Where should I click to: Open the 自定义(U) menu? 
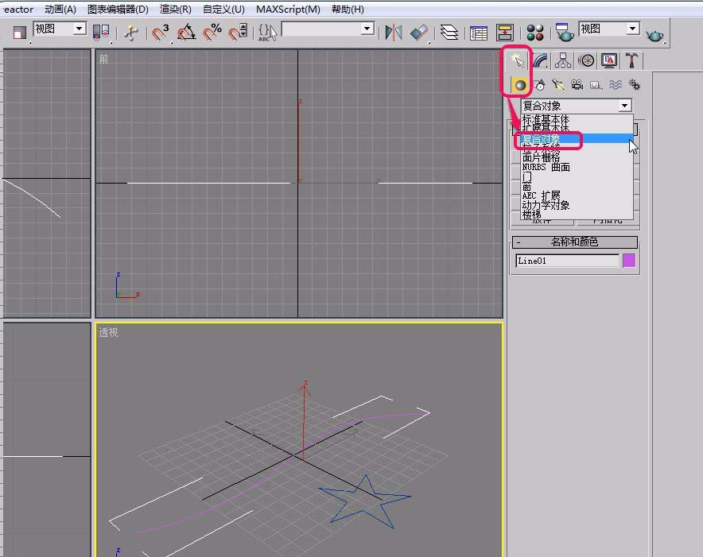tap(223, 10)
